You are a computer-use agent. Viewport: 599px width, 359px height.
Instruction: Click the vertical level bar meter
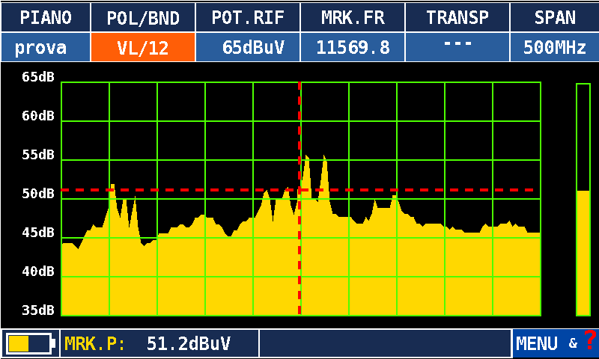583,200
